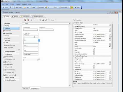Switch to the Preview tab

tap(15, 17)
